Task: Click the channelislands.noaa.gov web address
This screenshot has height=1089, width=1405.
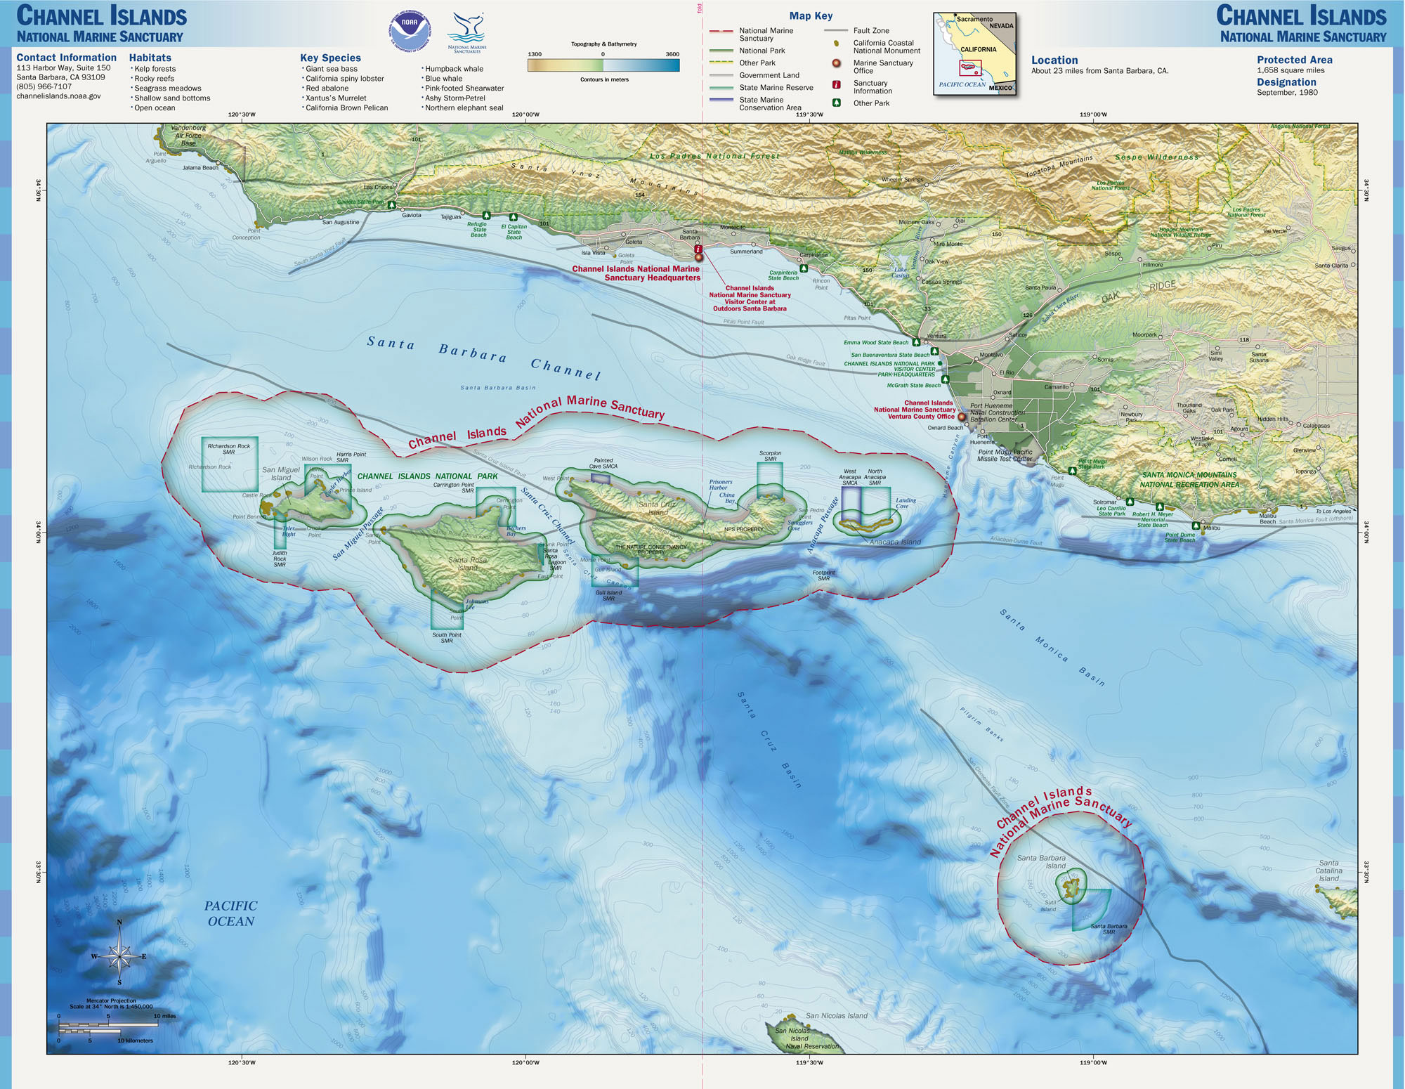Action: point(58,96)
